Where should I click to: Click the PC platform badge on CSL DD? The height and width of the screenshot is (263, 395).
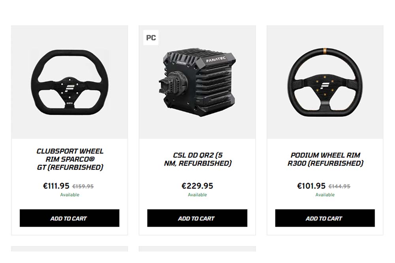click(151, 38)
